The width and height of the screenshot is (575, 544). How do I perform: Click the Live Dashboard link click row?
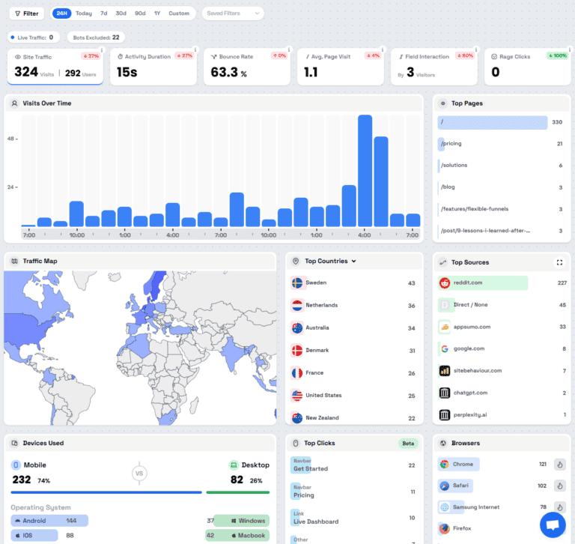[x=354, y=518]
